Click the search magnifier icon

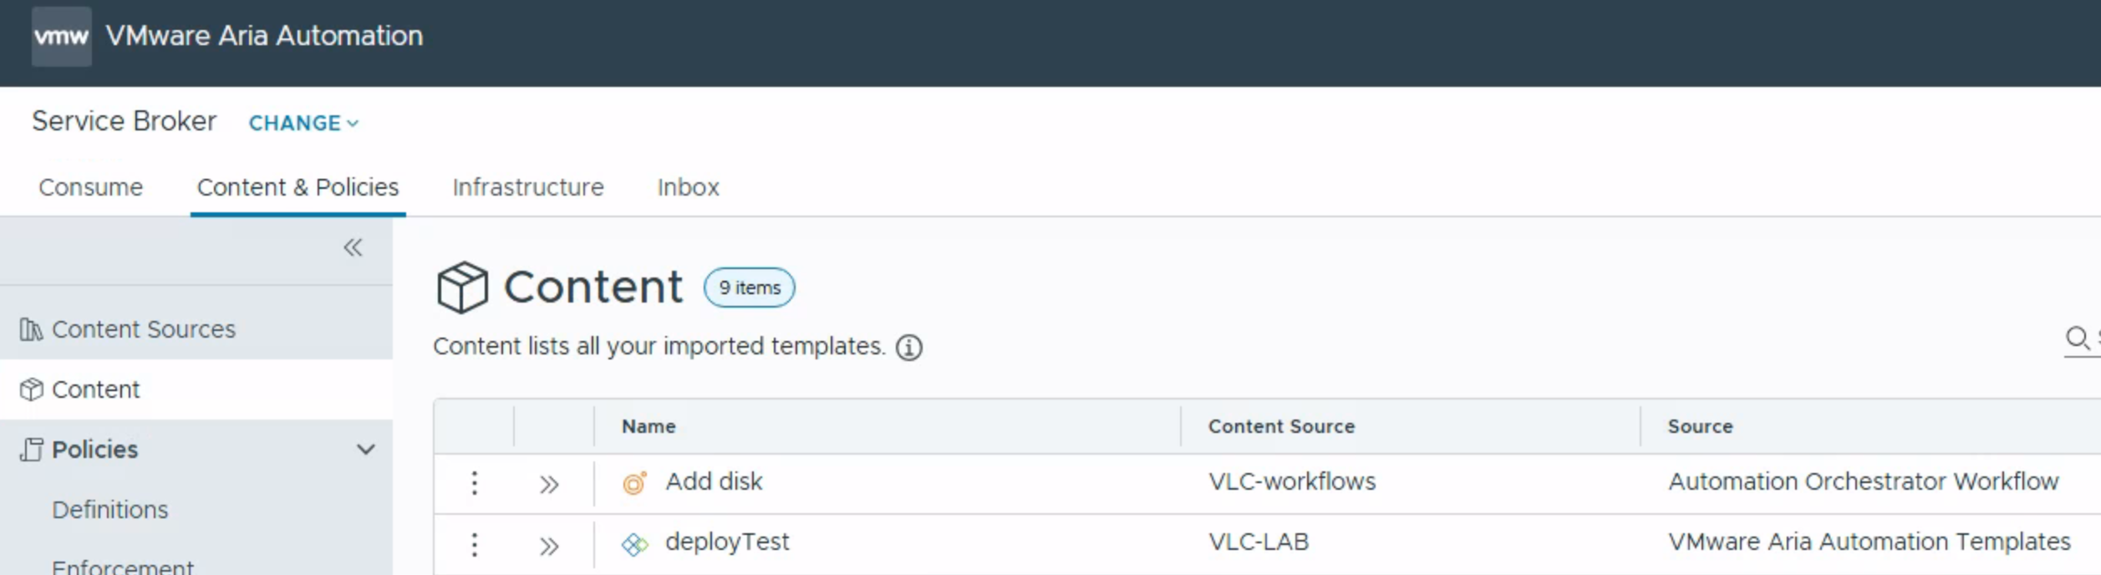(x=2078, y=338)
